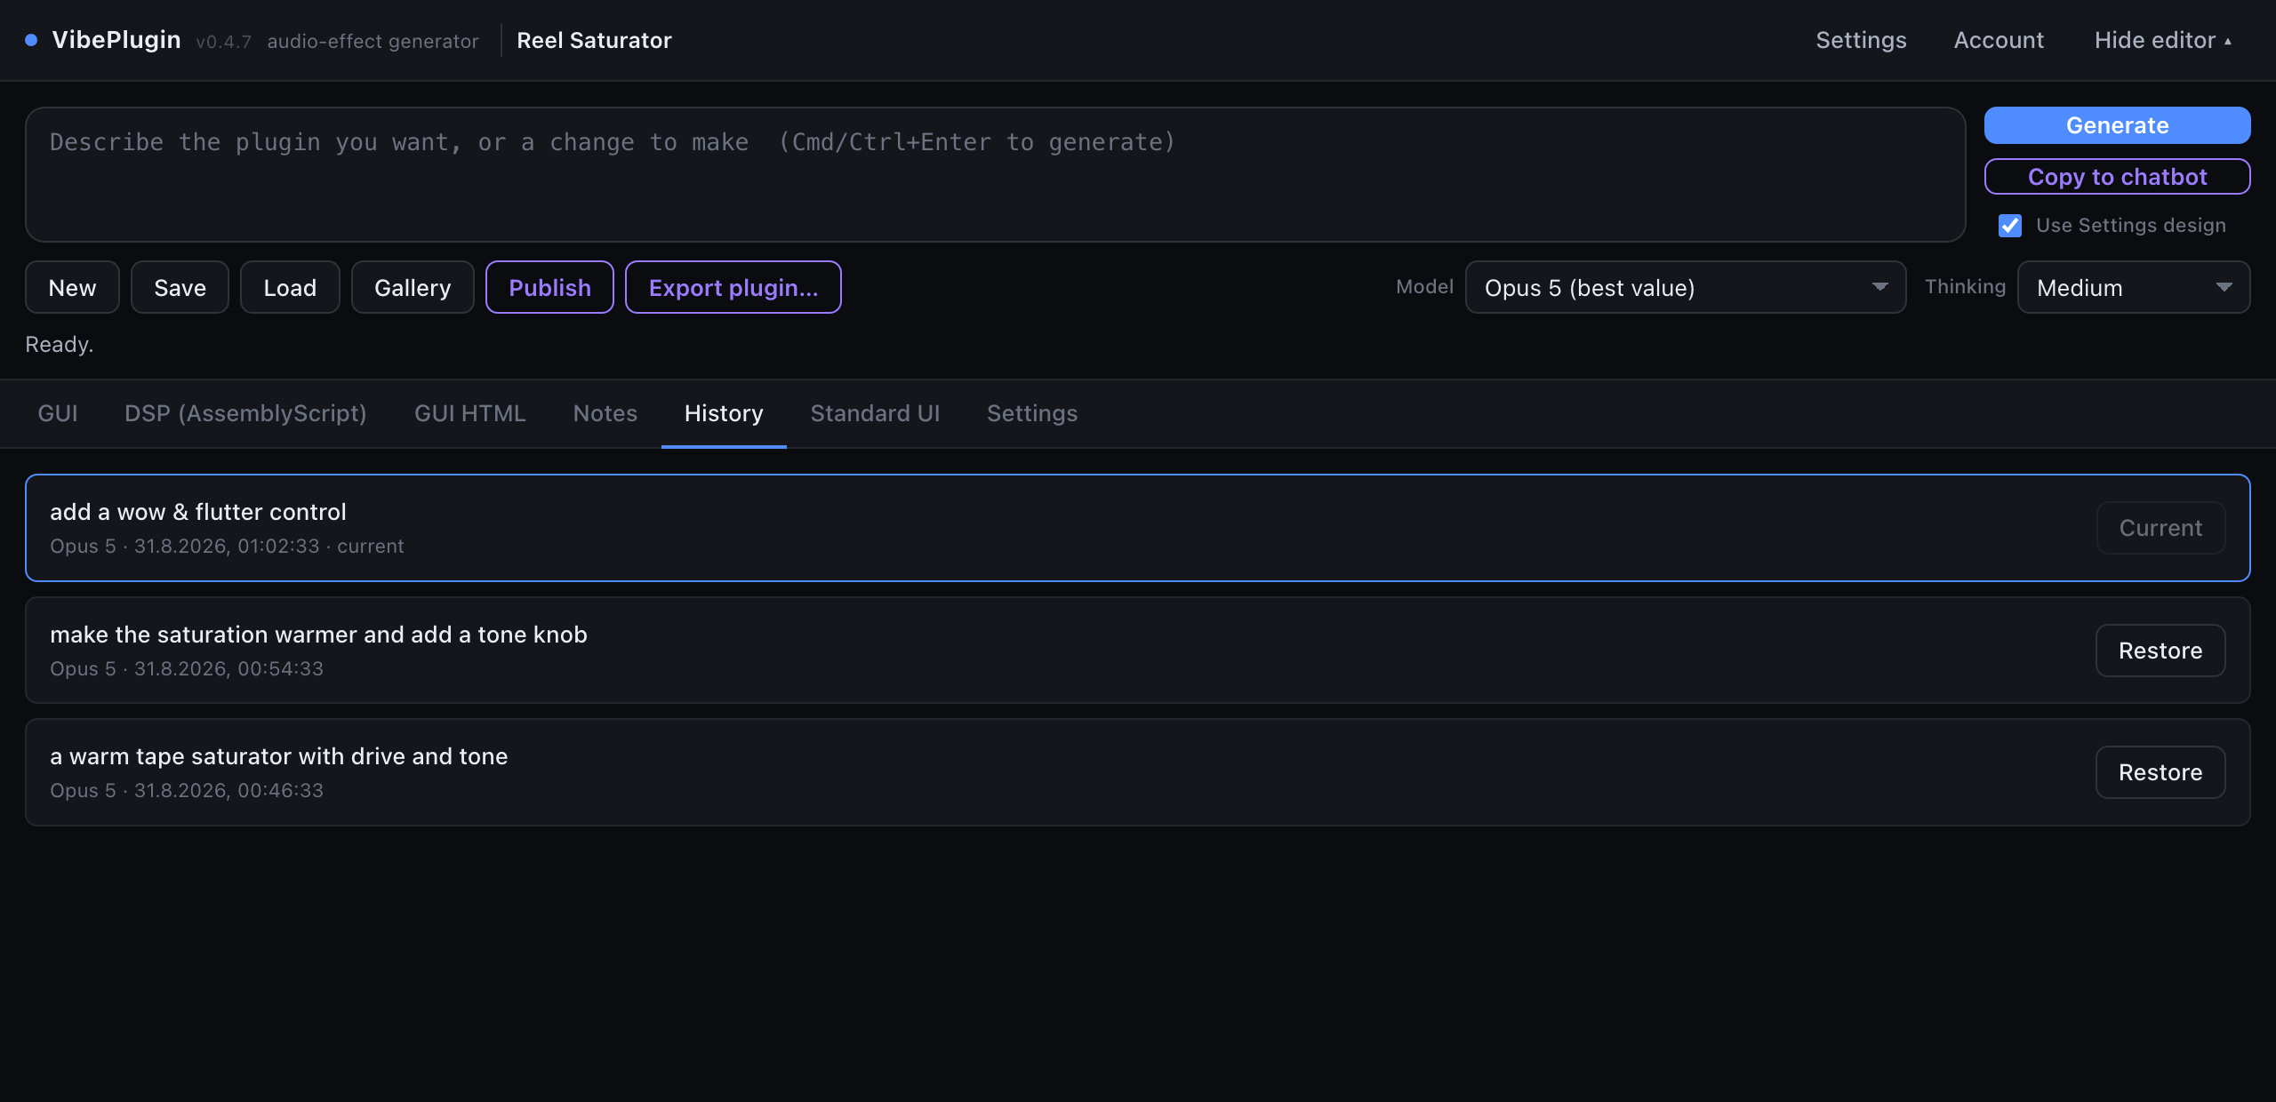
Task: Click the v0.4.7 version label
Action: point(223,42)
